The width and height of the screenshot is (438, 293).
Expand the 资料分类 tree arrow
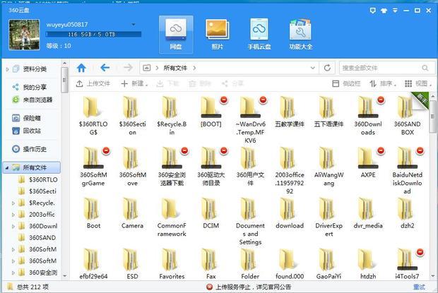(7, 69)
